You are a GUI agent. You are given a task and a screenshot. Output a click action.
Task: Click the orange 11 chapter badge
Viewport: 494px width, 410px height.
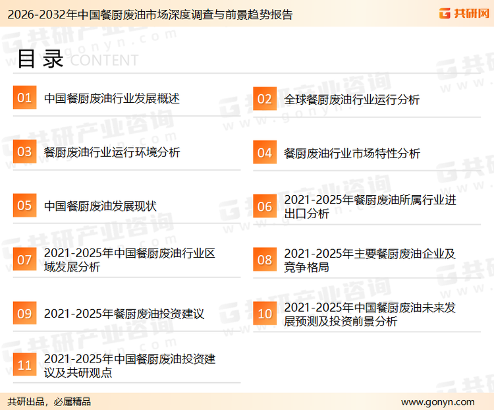[x=24, y=365]
